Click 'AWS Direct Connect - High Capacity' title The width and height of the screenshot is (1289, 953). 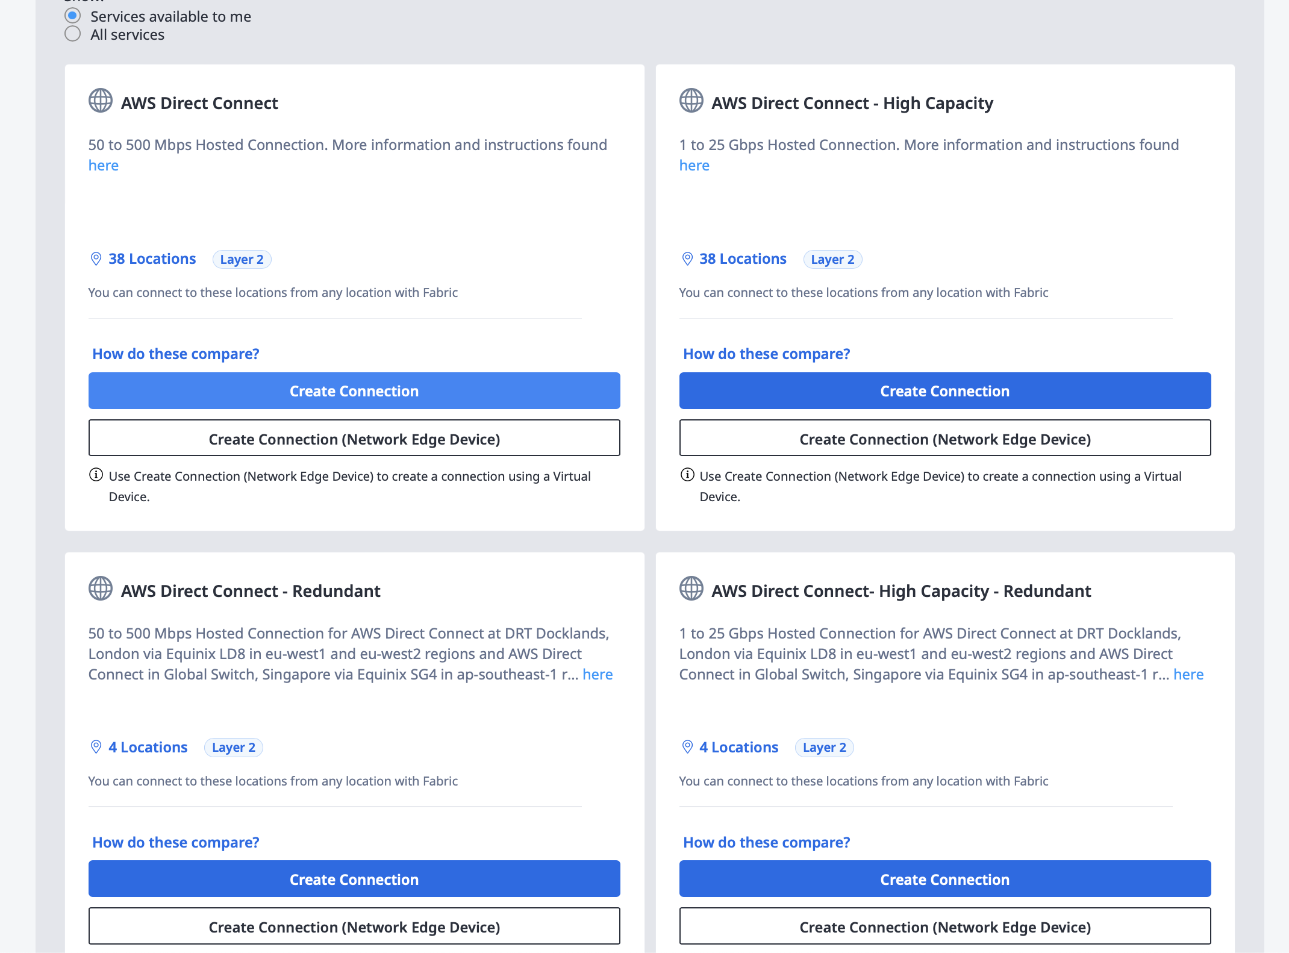click(852, 103)
